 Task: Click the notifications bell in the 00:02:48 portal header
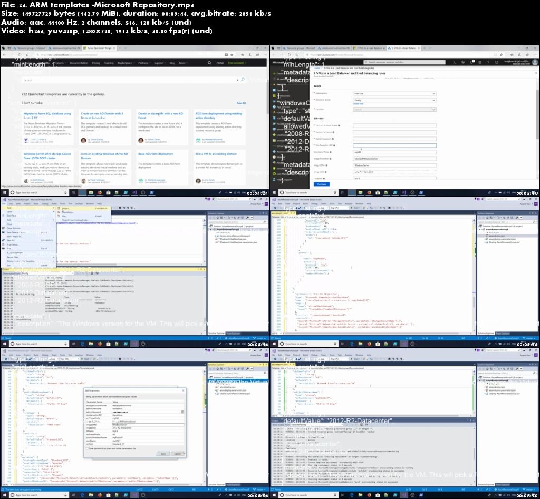472,62
